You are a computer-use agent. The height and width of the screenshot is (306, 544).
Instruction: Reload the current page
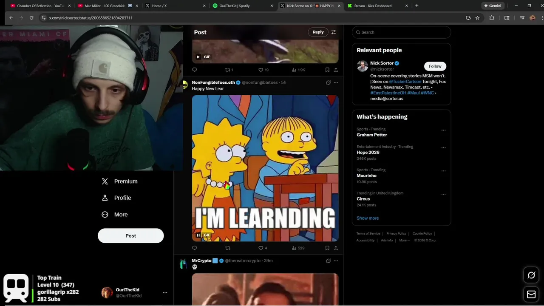tap(31, 18)
